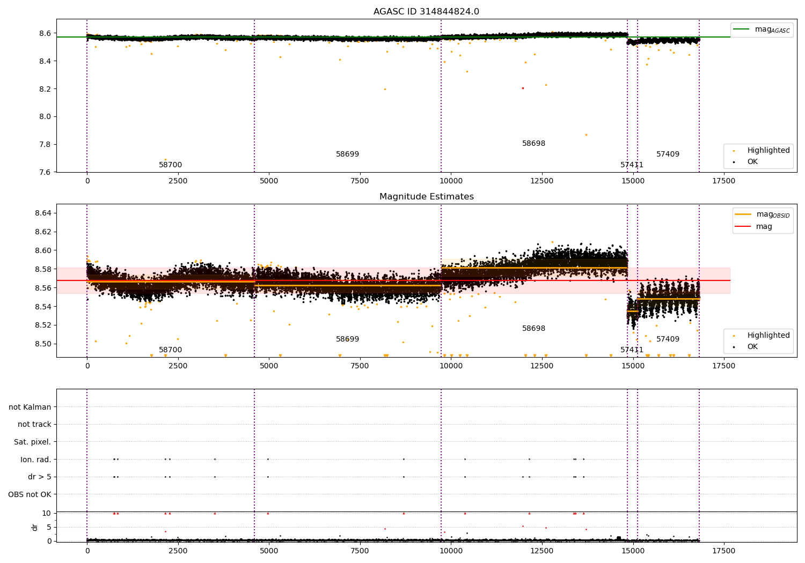This screenshot has height=563, width=805.
Task: Click obsid label 57409 in the top plot
Action: pyautogui.click(x=668, y=154)
